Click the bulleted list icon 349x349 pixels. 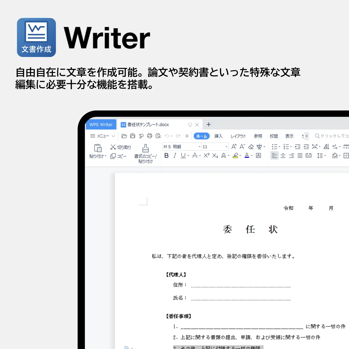coord(274,147)
